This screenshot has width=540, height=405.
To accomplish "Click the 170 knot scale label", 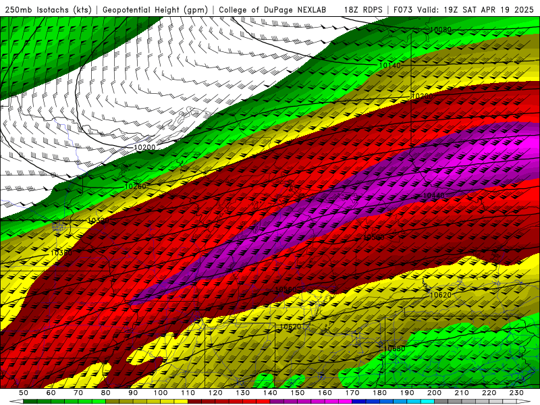I will 352,393.
